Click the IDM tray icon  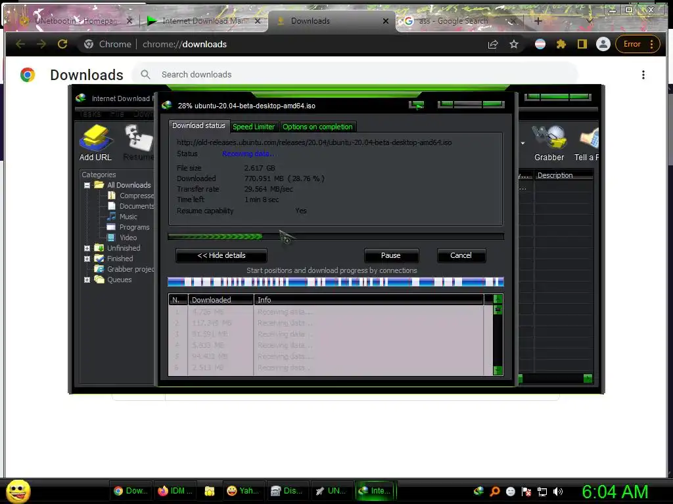[478, 492]
